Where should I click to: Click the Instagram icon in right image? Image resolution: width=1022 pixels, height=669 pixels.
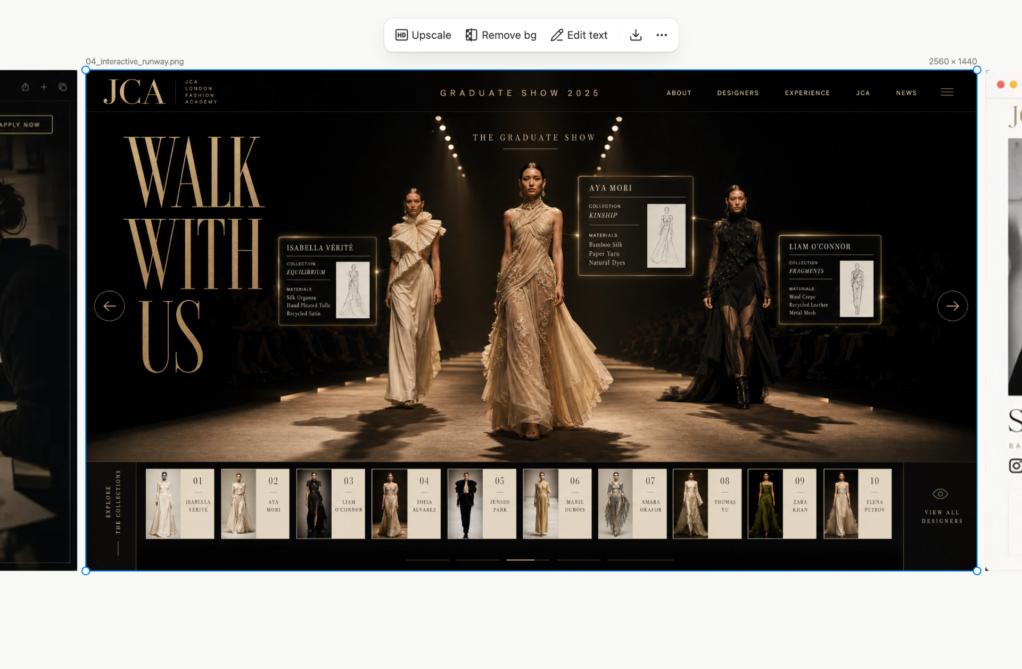pyautogui.click(x=1016, y=466)
